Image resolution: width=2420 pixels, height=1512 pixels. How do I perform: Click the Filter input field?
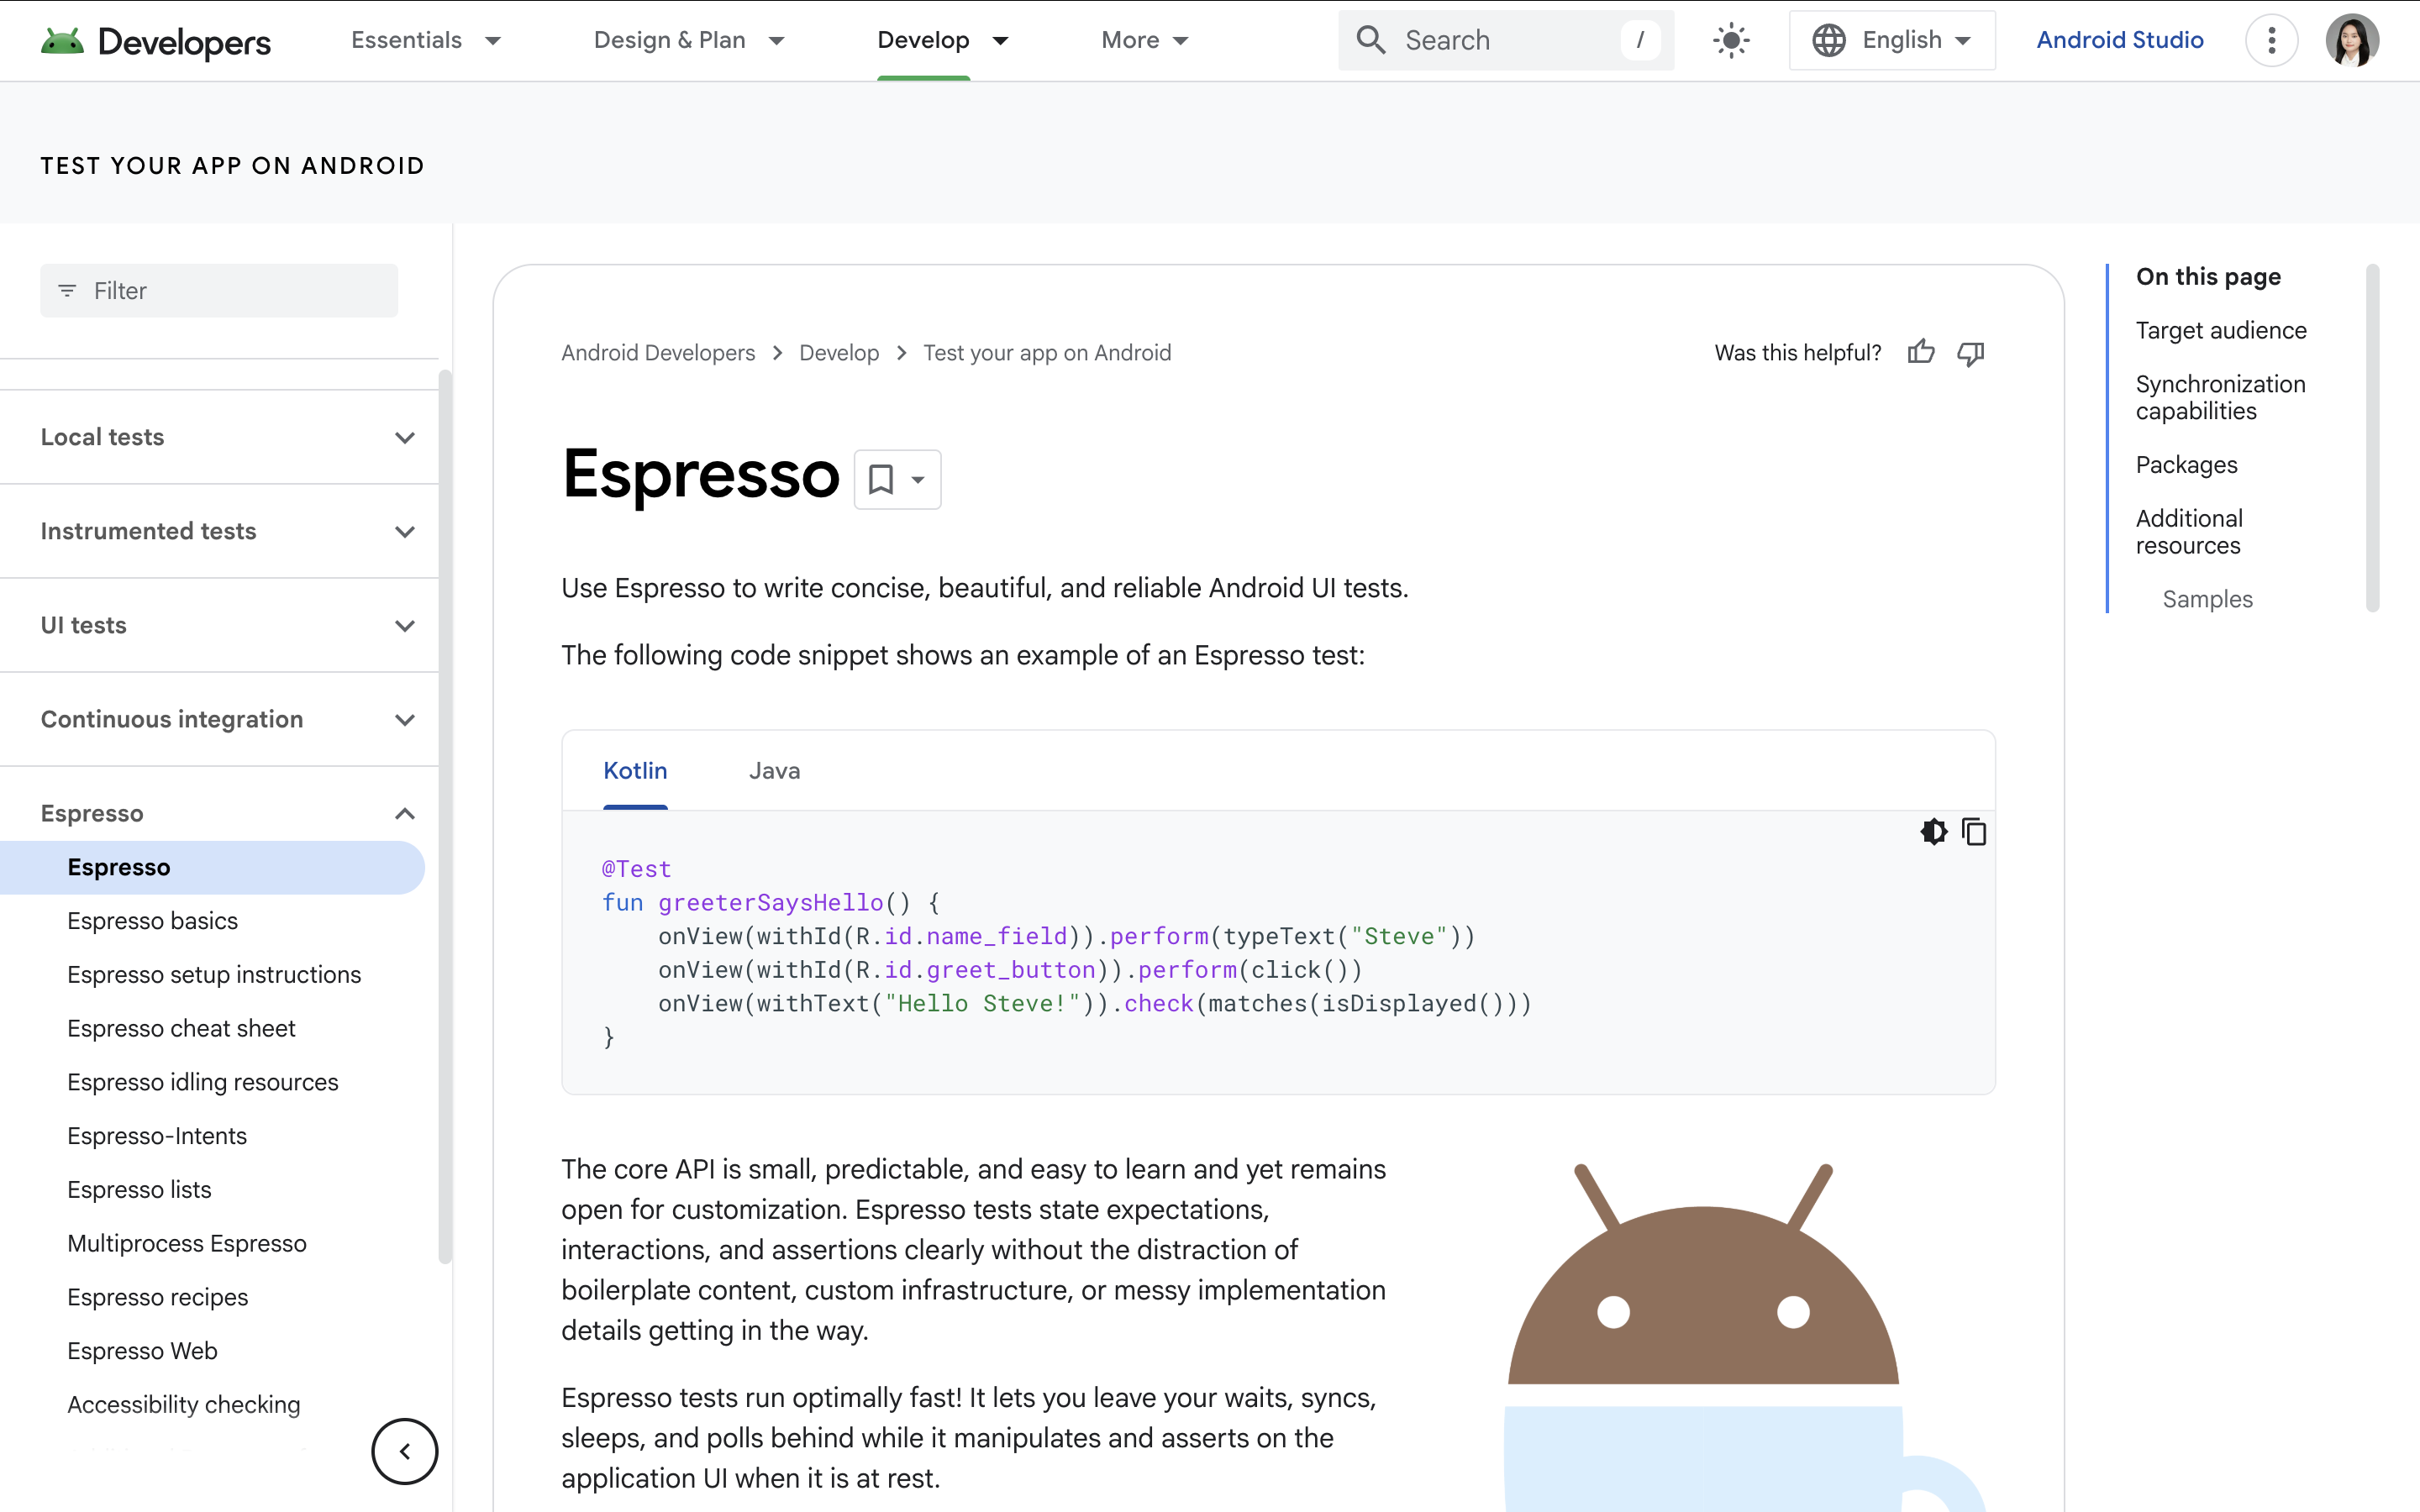(220, 291)
